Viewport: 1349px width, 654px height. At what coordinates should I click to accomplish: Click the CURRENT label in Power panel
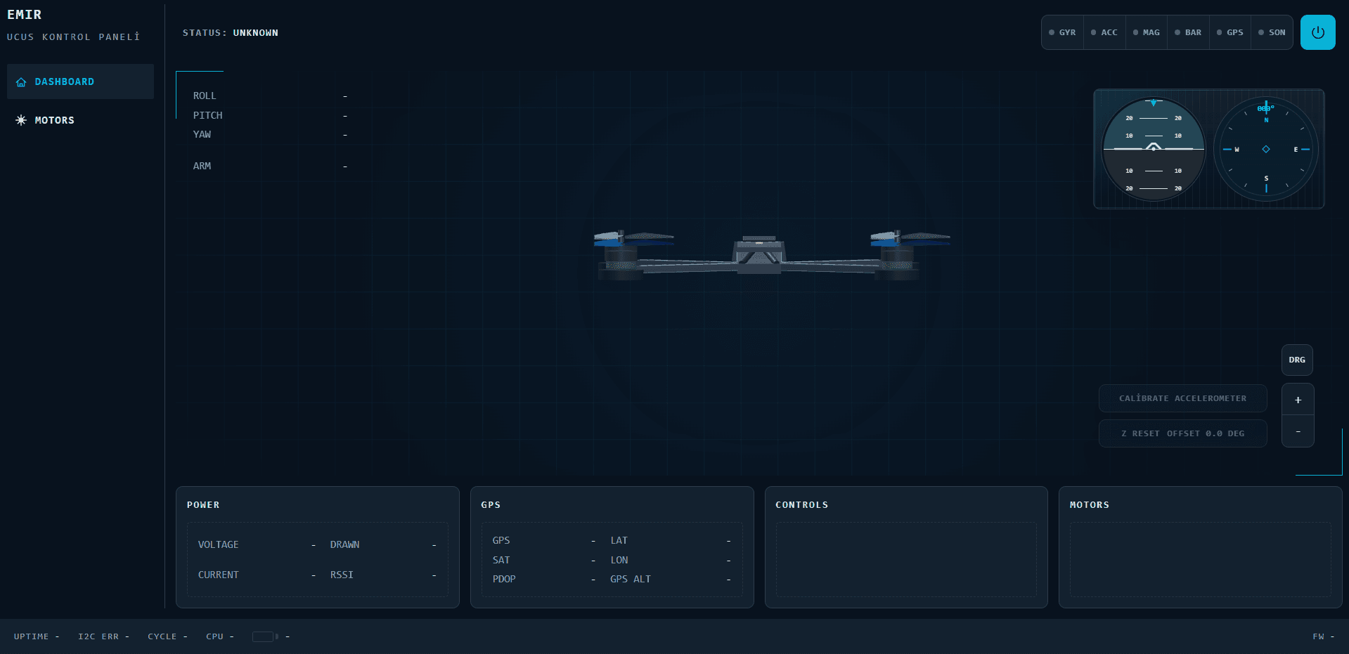click(219, 575)
